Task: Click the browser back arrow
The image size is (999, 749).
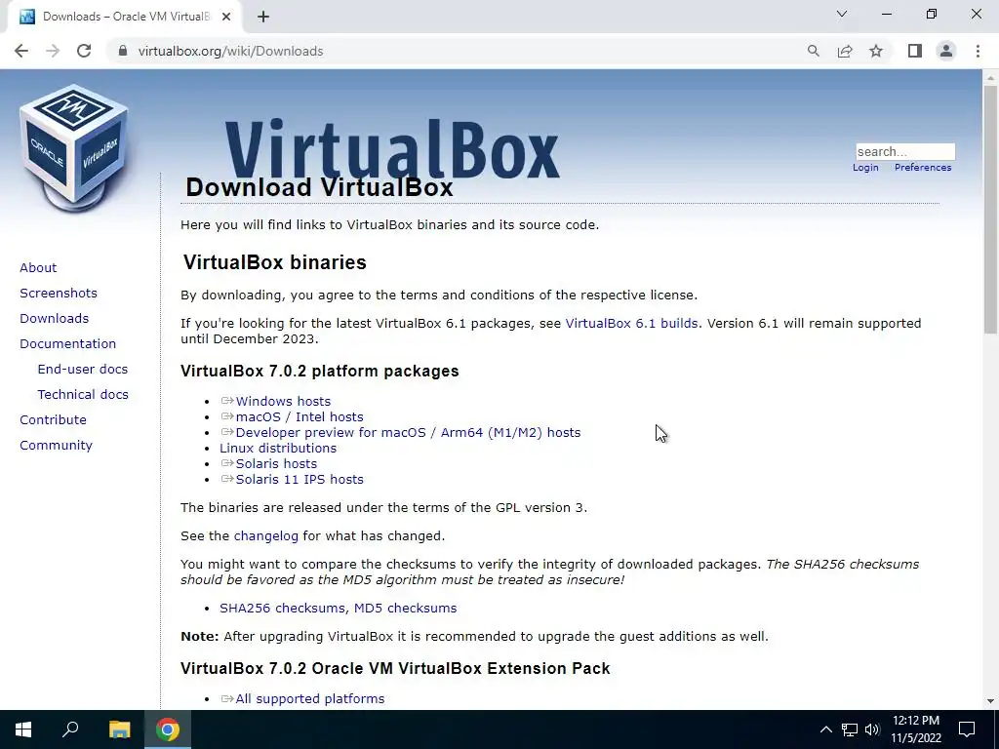Action: tap(21, 51)
